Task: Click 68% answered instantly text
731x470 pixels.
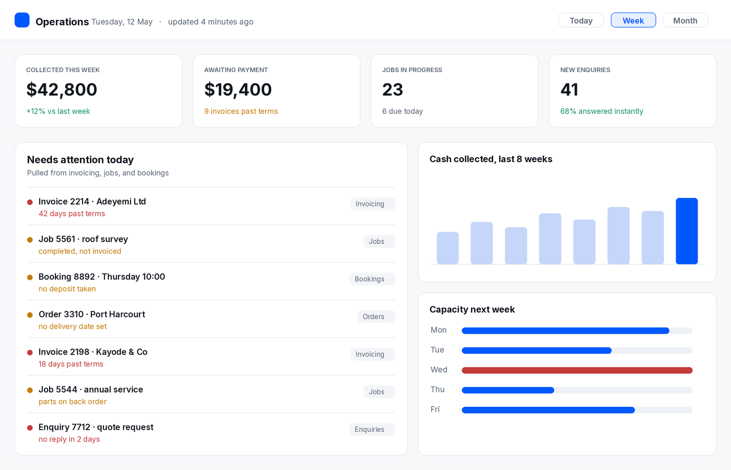Action: [602, 111]
